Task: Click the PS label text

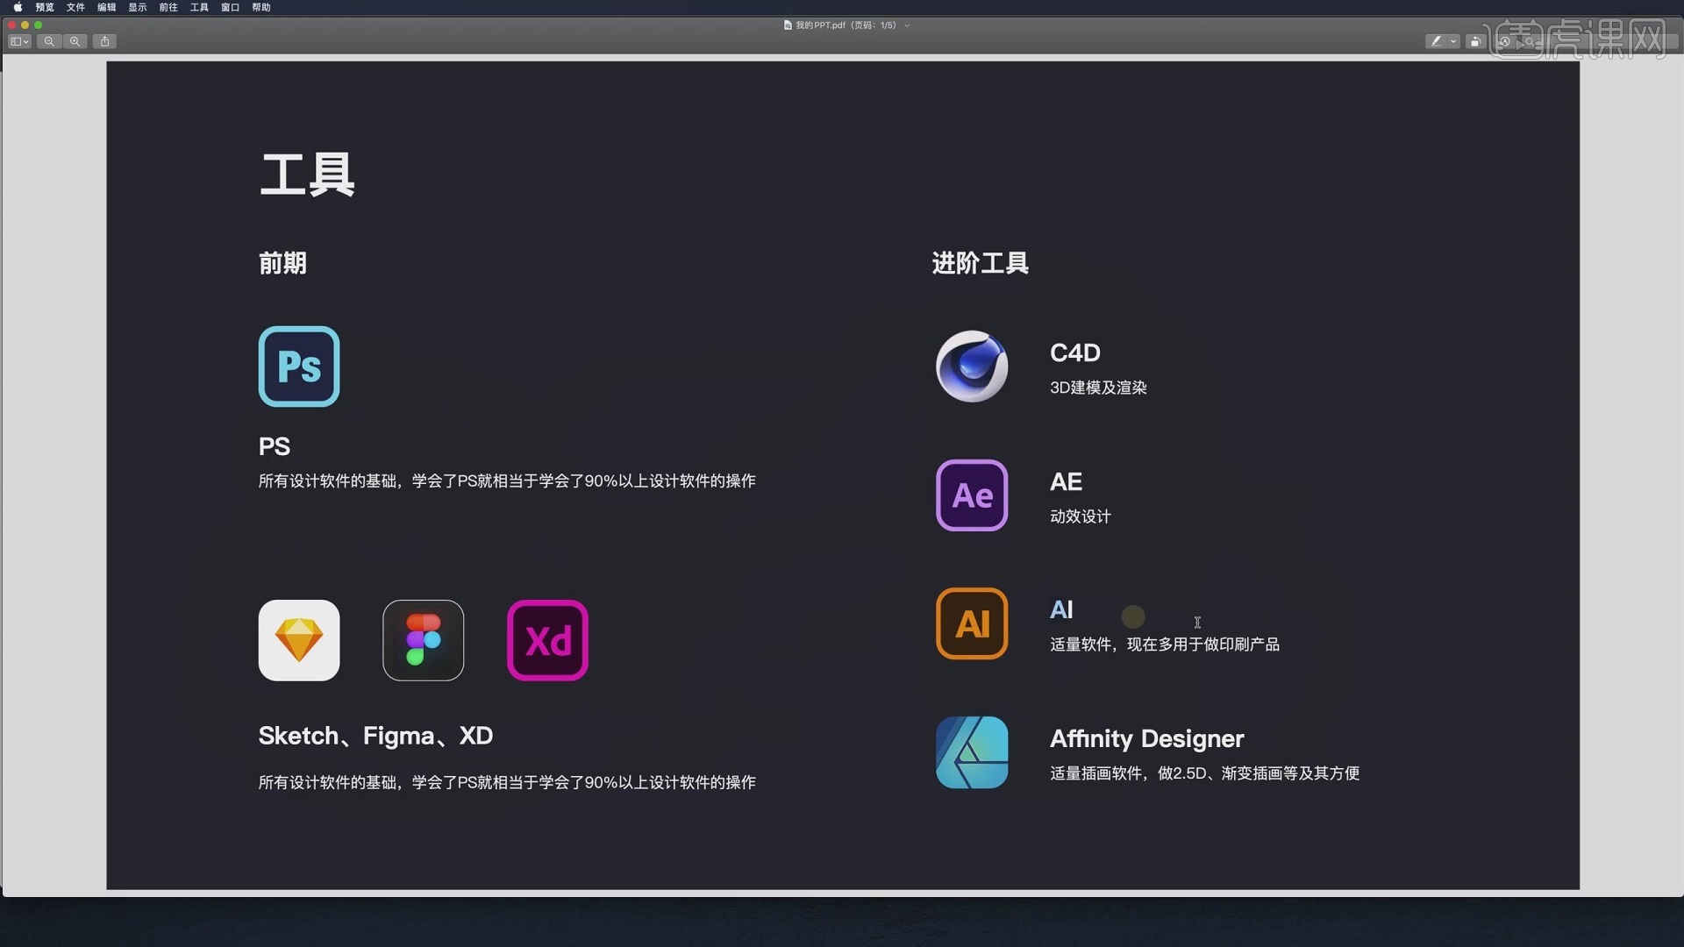Action: 274,446
